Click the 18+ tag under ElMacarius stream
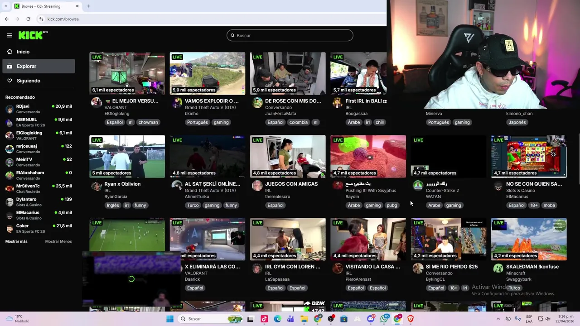Viewport: 580px width, 326px height. [534, 205]
